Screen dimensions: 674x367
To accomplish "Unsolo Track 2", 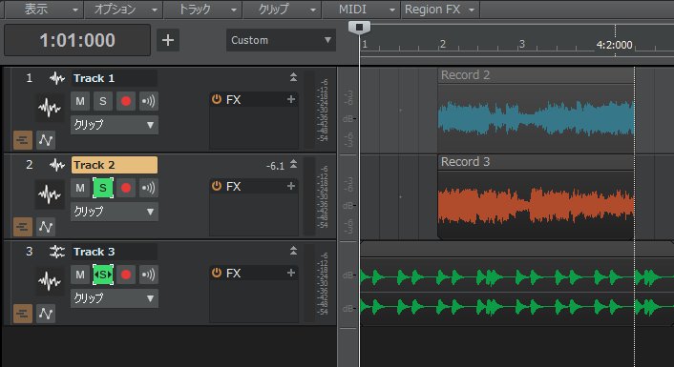I will [x=103, y=188].
